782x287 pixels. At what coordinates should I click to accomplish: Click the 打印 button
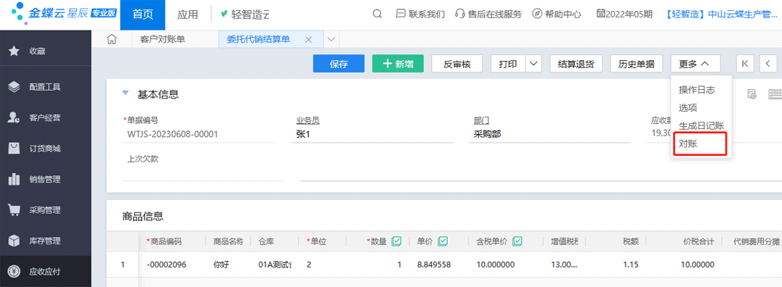tap(509, 64)
